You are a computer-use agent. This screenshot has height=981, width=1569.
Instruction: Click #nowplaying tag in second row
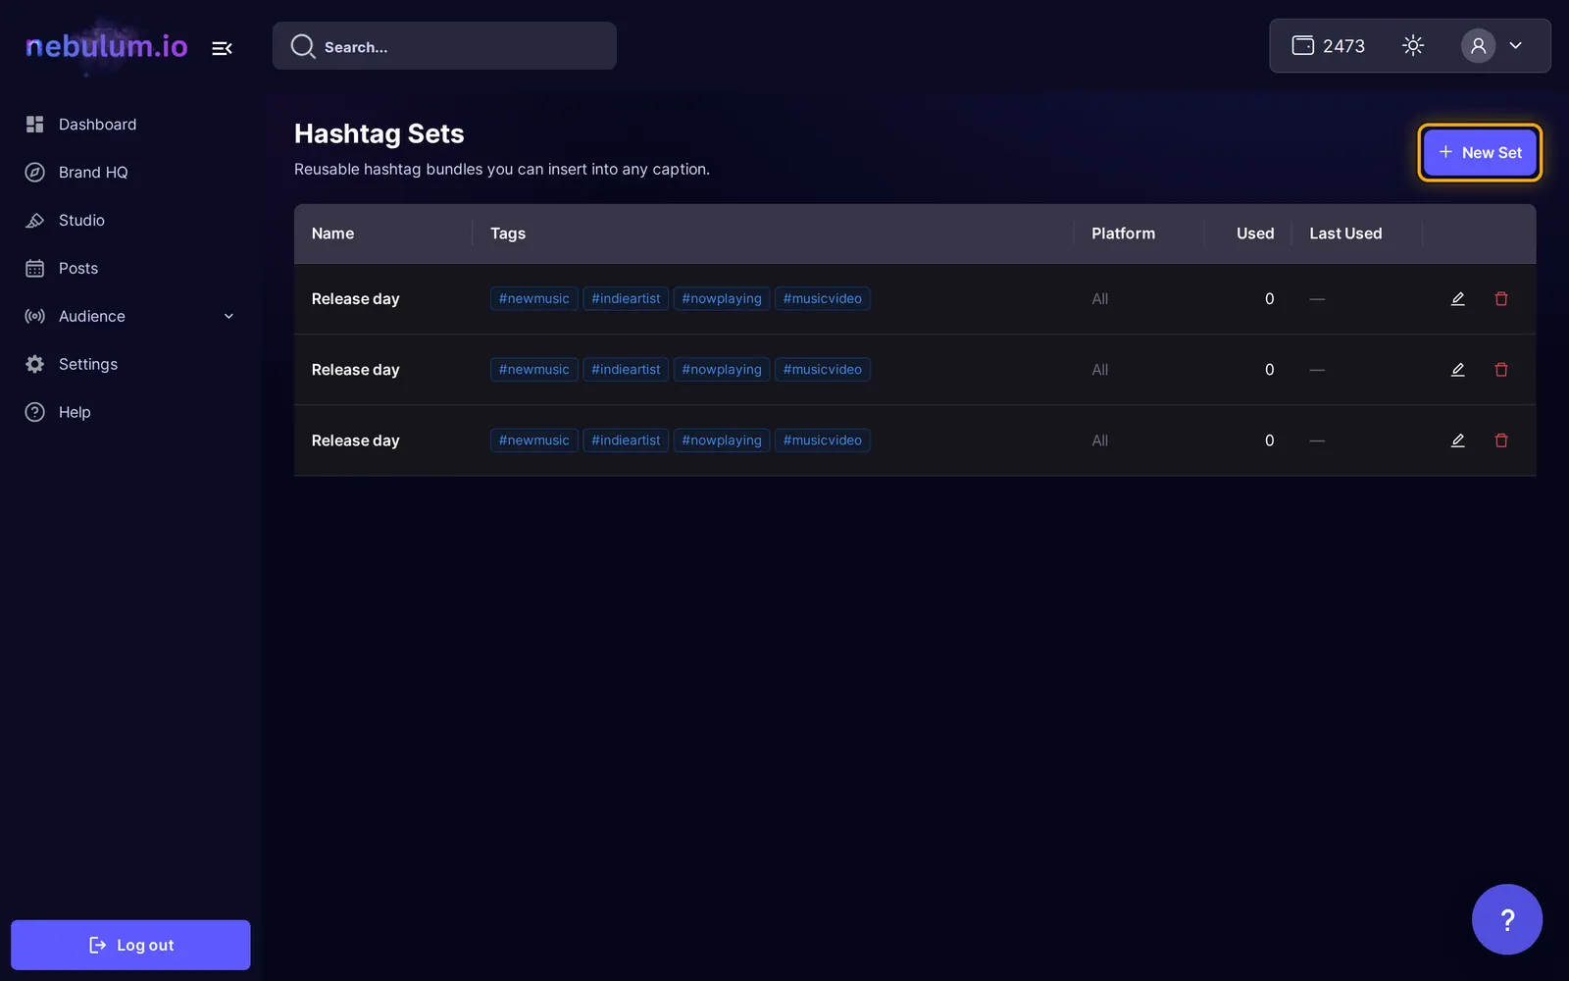(x=722, y=370)
